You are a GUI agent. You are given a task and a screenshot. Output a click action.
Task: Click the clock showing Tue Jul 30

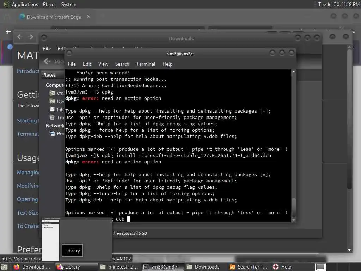[x=339, y=4]
